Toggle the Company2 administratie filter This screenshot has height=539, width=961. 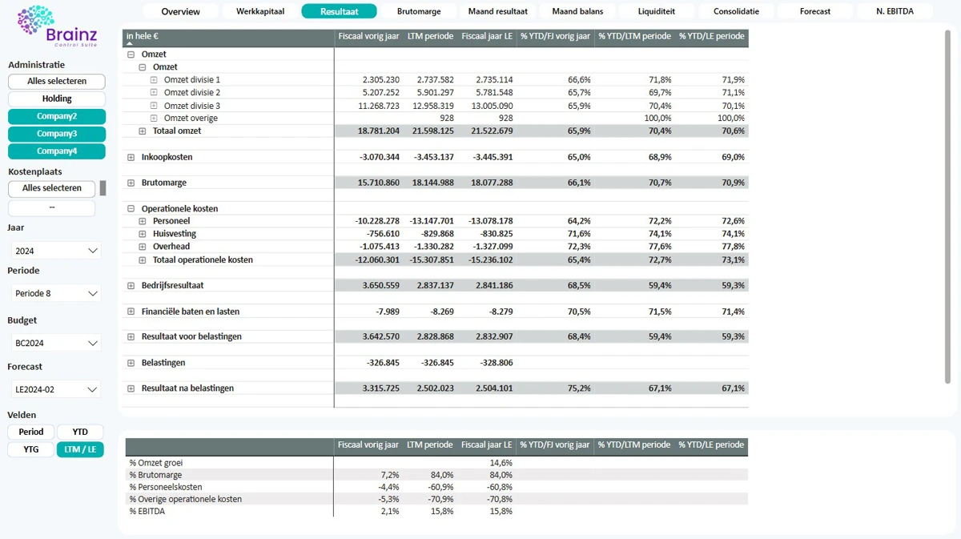point(57,117)
